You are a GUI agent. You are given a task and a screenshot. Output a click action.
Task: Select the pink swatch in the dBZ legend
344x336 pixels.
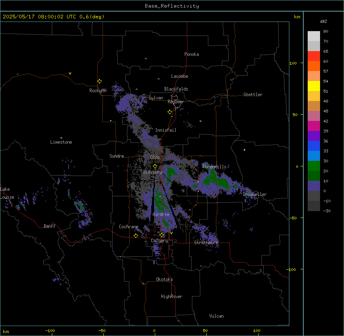(314, 116)
